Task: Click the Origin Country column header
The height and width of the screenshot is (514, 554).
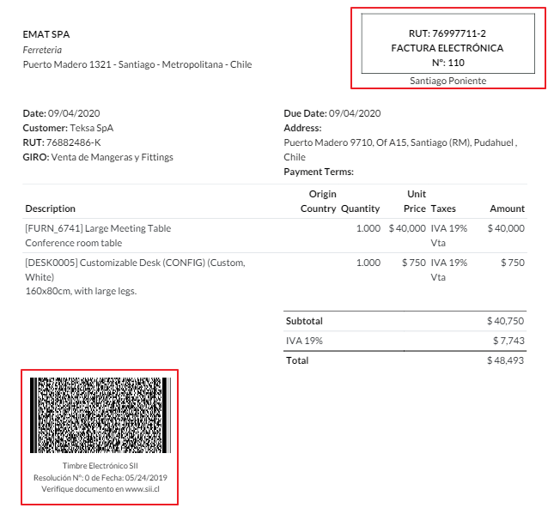Action: click(318, 202)
